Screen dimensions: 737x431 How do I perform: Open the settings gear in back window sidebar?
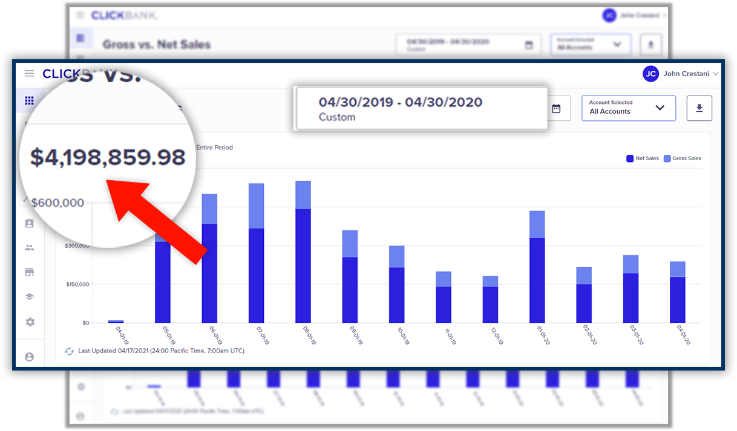80,387
